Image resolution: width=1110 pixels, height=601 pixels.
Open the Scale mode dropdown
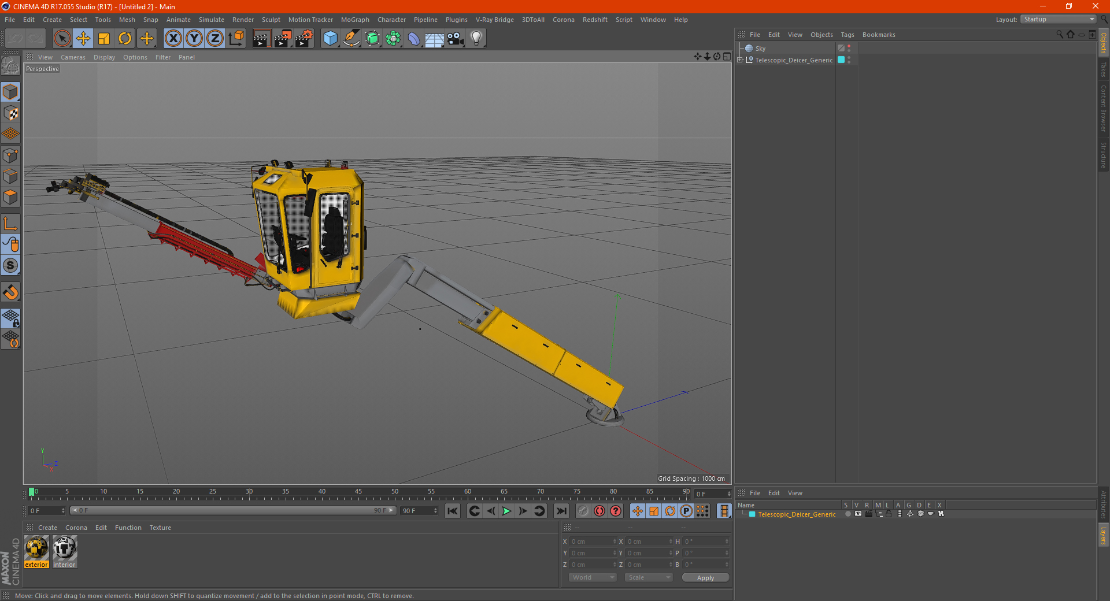649,577
